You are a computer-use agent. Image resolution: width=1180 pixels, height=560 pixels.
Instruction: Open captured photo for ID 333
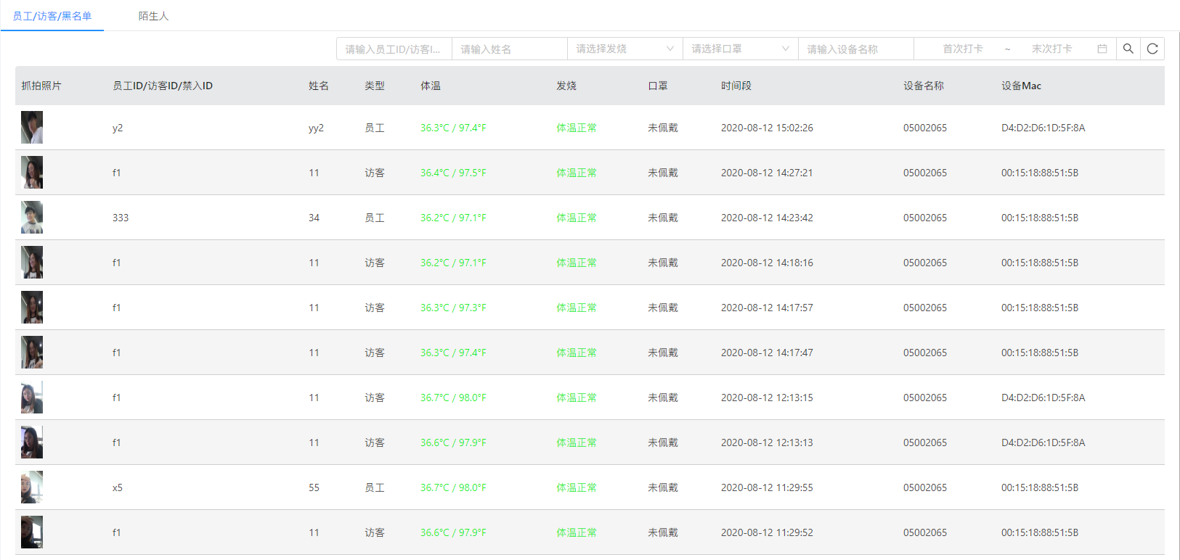point(32,218)
